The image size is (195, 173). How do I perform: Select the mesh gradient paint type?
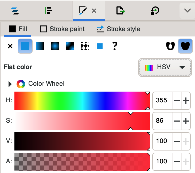(x=70, y=46)
